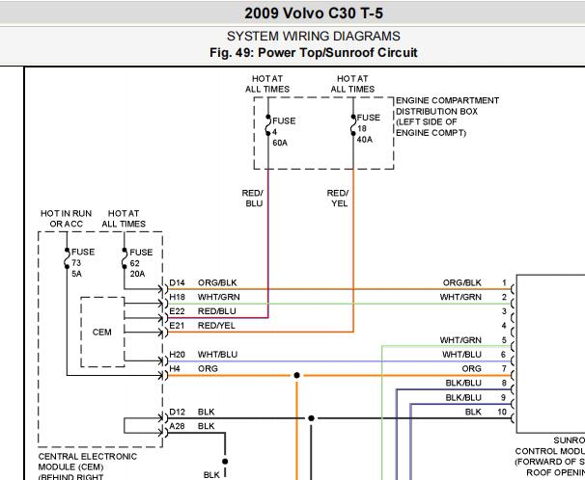This screenshot has height=480, width=585.
Task: Click 'BLK/BLU' label at sunroof pin 8
Action: 463,383
